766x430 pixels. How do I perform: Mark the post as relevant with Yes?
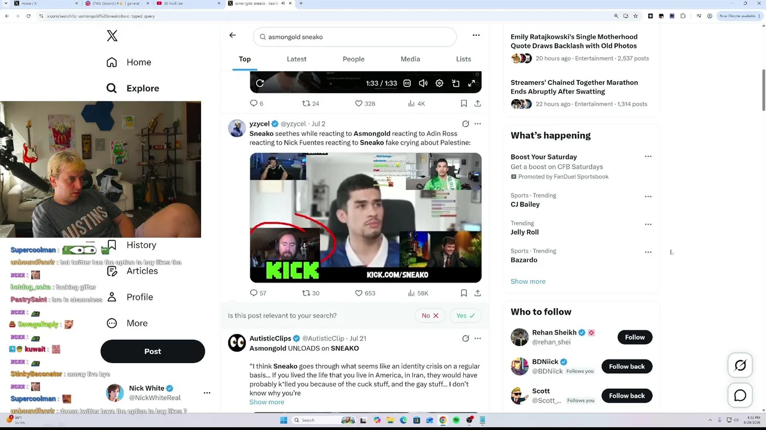(465, 315)
